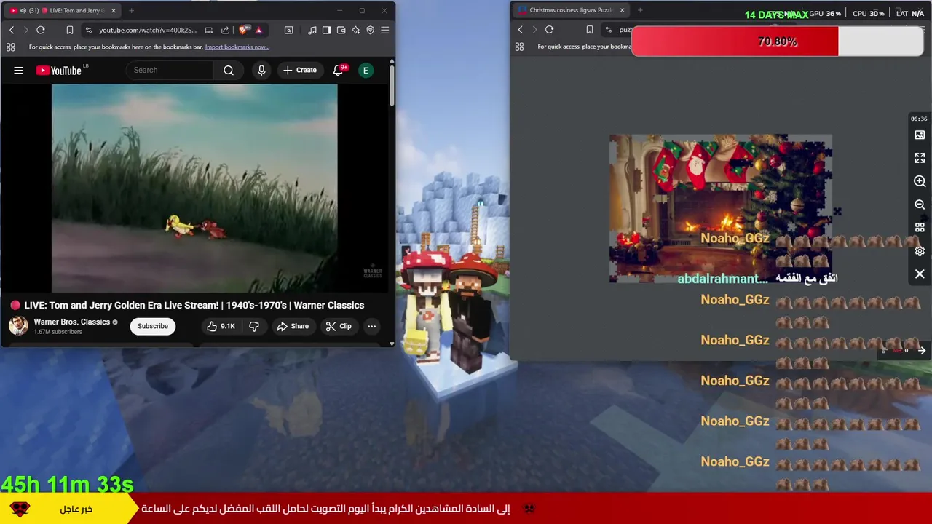Open a new tab in the puzzle window
The height and width of the screenshot is (524, 932).
pyautogui.click(x=640, y=10)
